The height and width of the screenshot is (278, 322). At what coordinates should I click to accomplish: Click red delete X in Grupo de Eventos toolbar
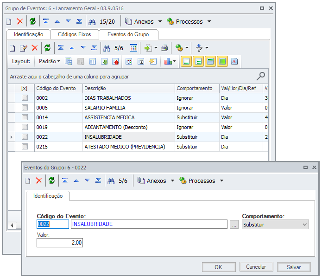20,21
